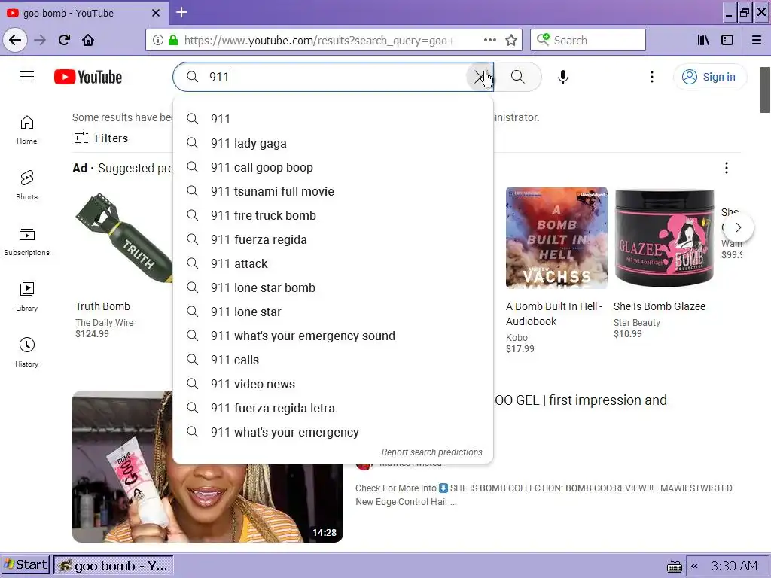Screen dimensions: 771x578
Task: Select suggestion '911'
Action: pos(333,119)
